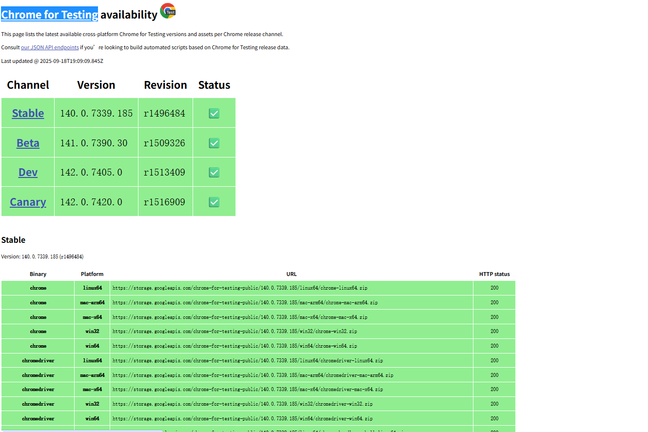Click the Canary row status checkmark icon
The width and height of the screenshot is (648, 432).
[214, 202]
